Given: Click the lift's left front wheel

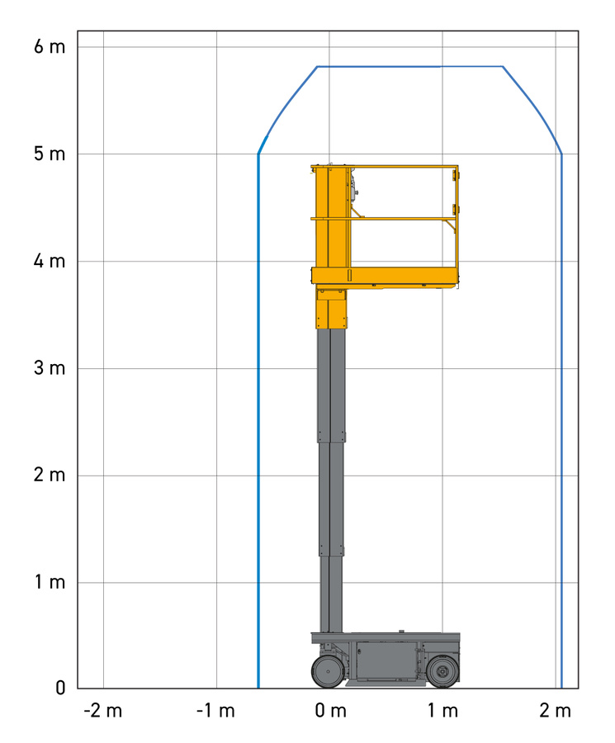Looking at the screenshot, I should point(328,671).
